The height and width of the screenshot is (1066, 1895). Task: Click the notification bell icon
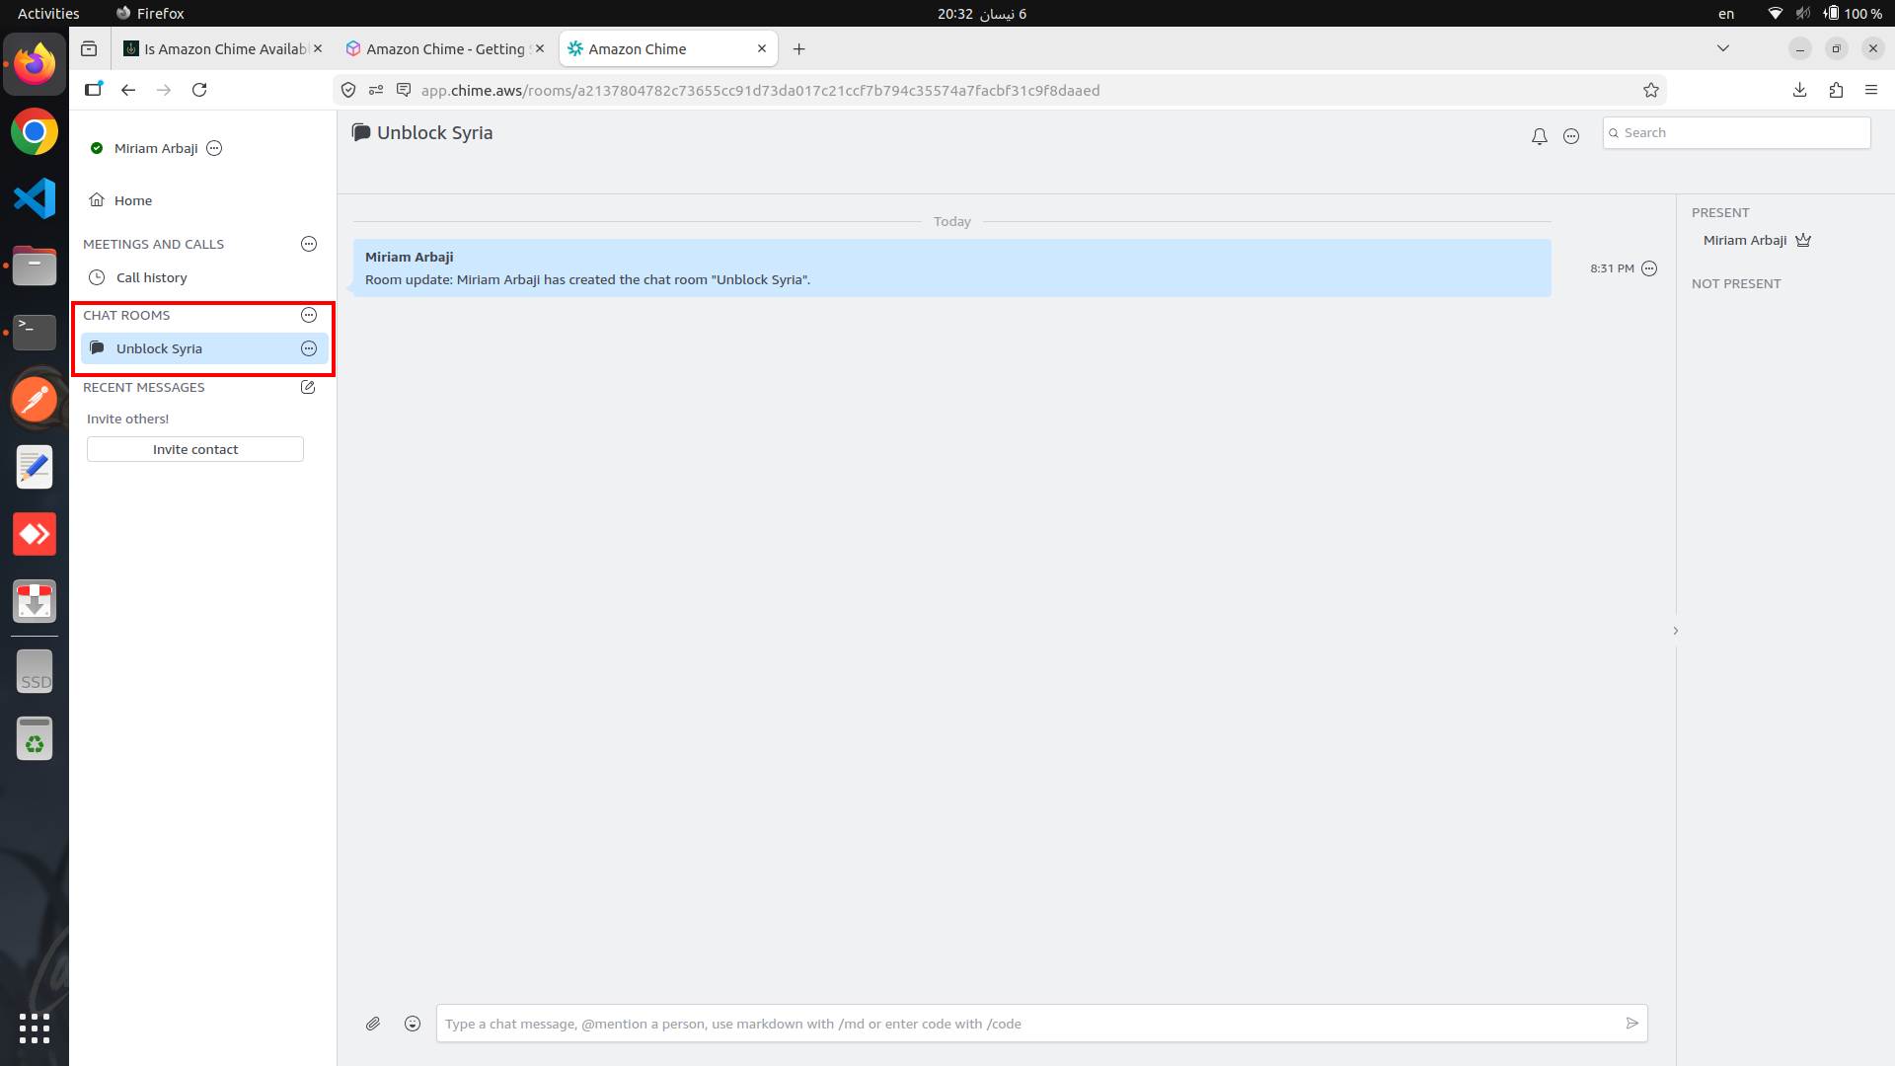click(1539, 136)
